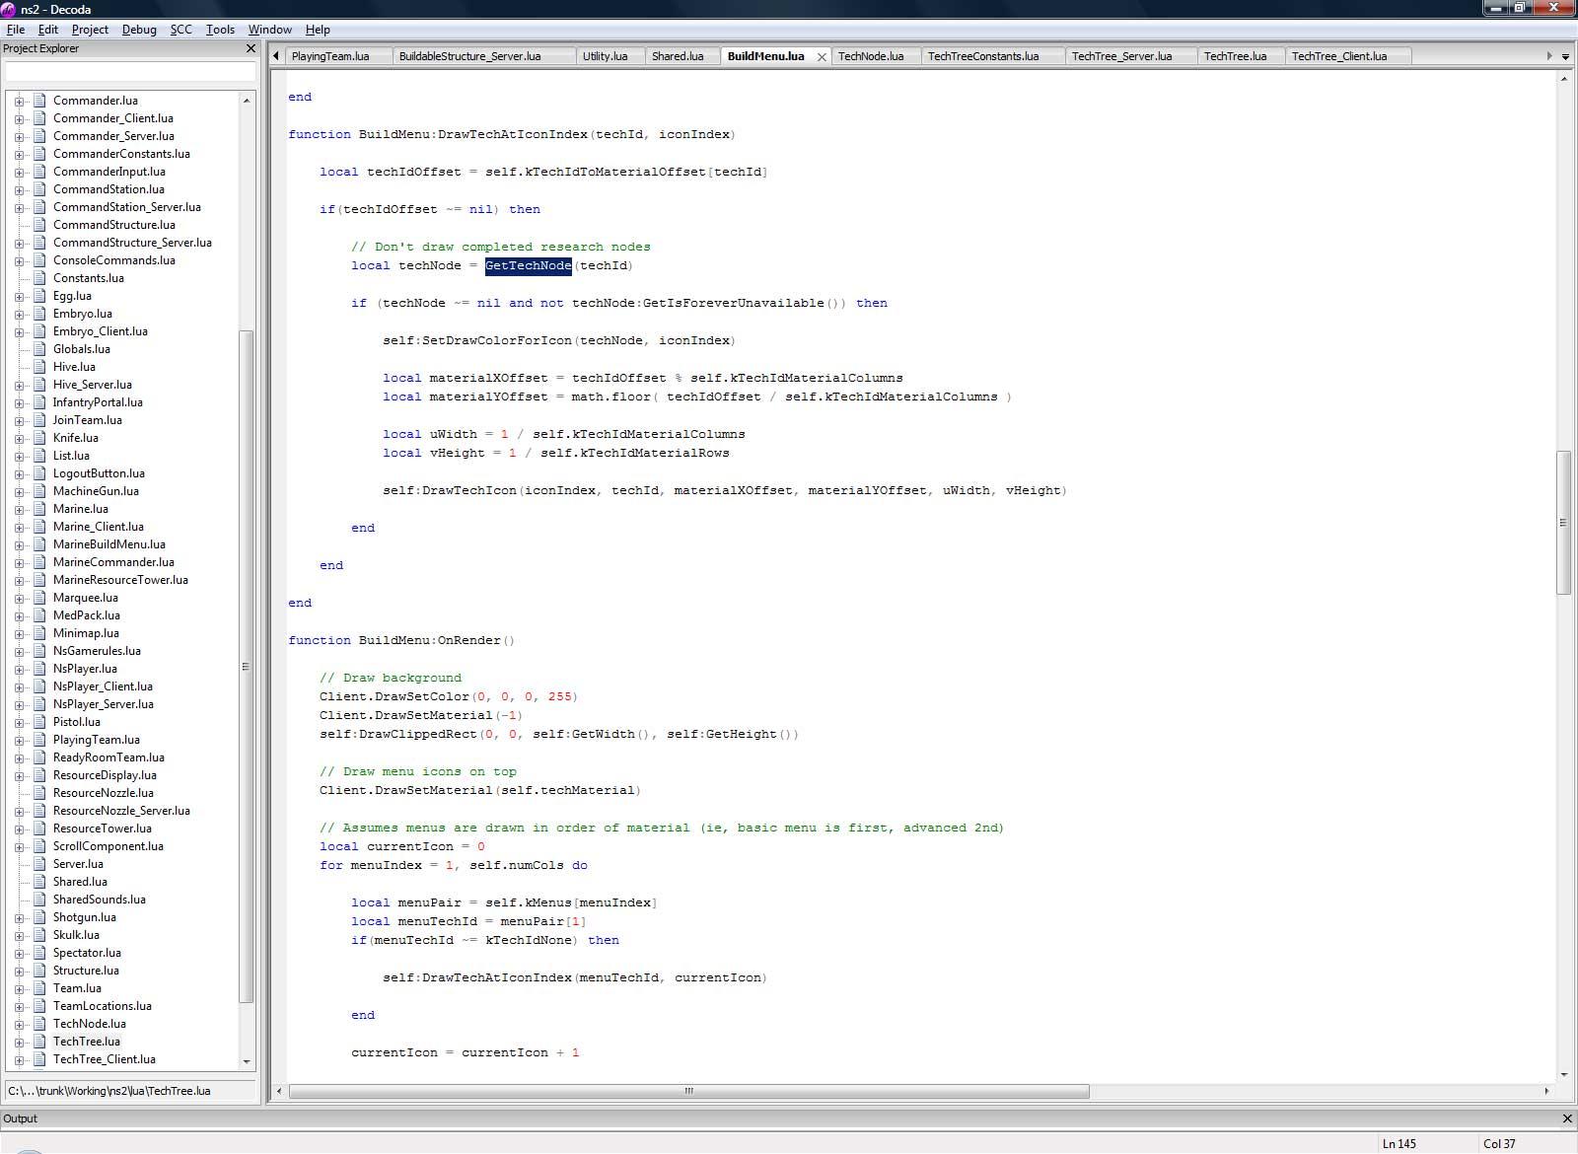Close the Output panel
Screen dimensions: 1578x1154
click(1567, 1118)
